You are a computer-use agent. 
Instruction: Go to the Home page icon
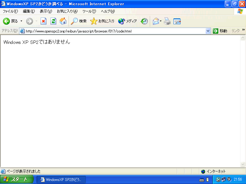point(63,21)
